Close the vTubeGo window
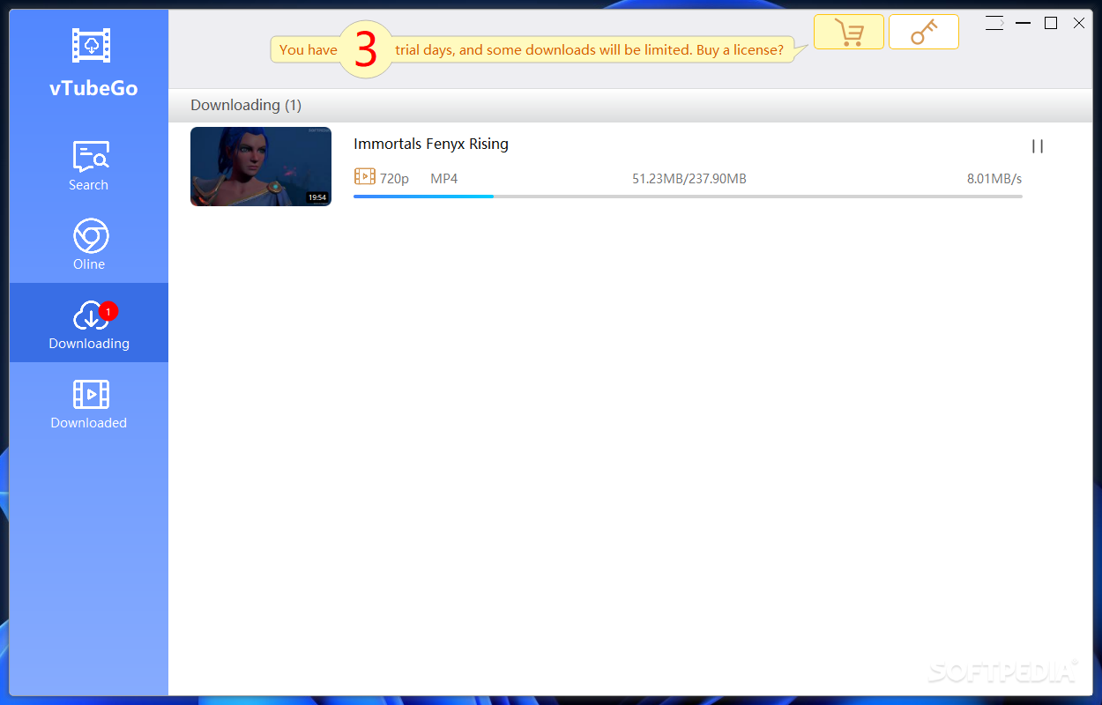This screenshot has width=1102, height=705. (1079, 24)
